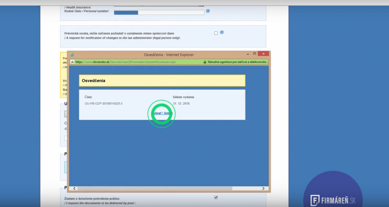Click the Číslo column header
The height and width of the screenshot is (207, 389).
tap(88, 97)
